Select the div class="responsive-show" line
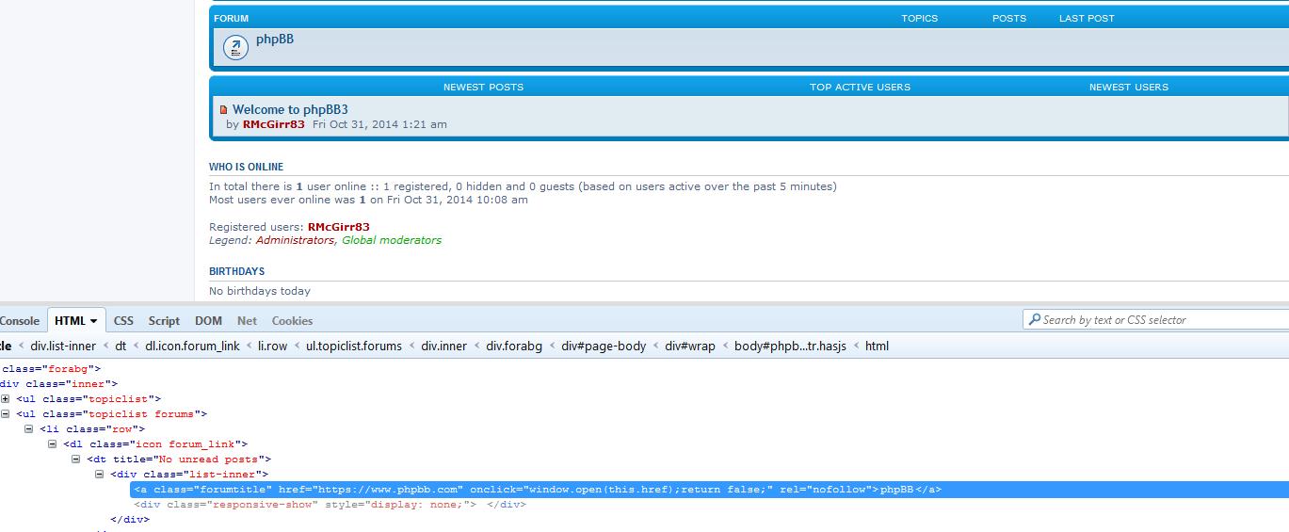Screen dimensions: 1289x532 (330, 505)
